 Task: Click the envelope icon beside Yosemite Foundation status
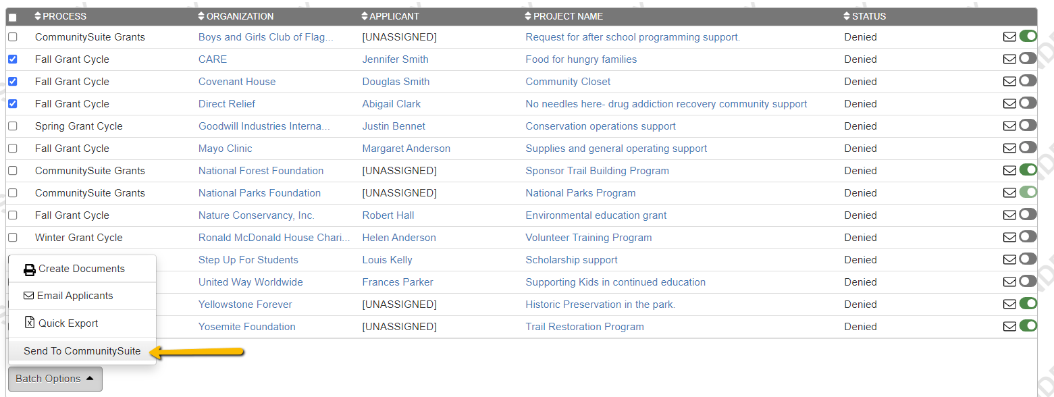pos(1009,326)
